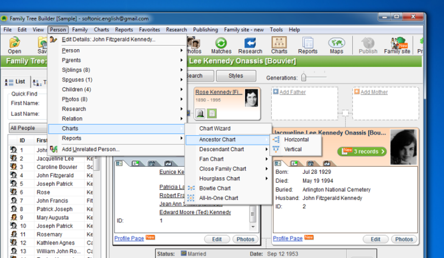Image resolution: width=444 pixels, height=258 pixels.
Task: Click the person icon for Jacqueline Lee row
Action: click(13, 158)
